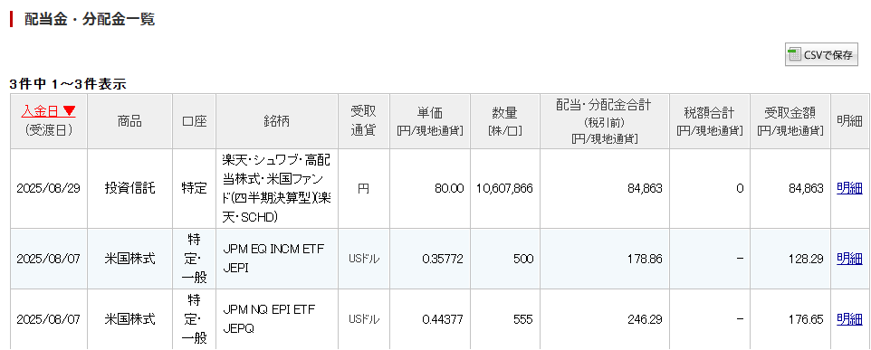Click the spreadsheet icon on CSV button
This screenshot has height=350, width=871.
795,54
